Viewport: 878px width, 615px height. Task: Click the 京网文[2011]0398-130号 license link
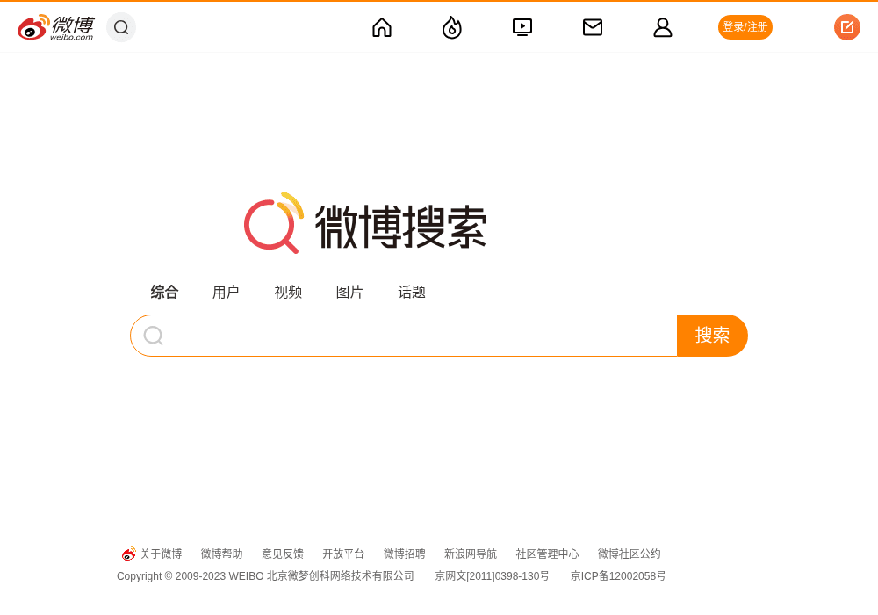pyautogui.click(x=493, y=575)
